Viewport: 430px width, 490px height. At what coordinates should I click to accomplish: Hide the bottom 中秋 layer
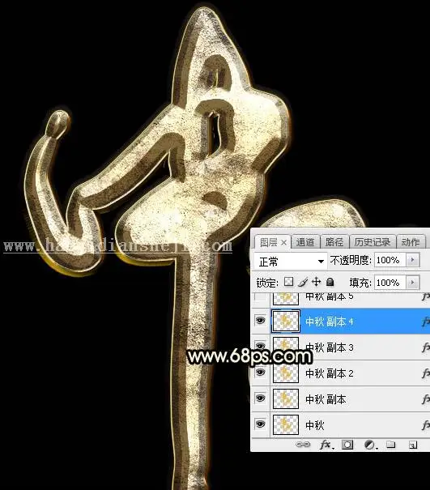pos(260,424)
